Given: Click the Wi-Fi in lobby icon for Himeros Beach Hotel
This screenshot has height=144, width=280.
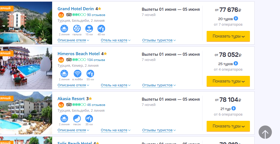Looking at the screenshot, I should point(78,74).
